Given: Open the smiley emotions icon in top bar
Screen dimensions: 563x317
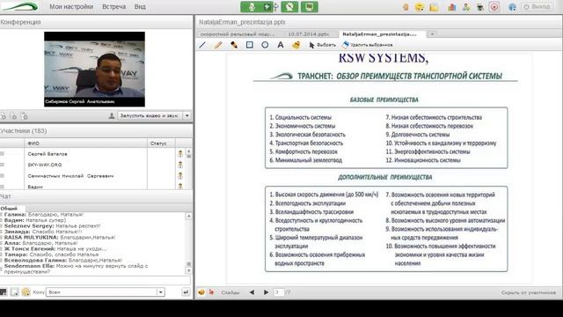Looking at the screenshot, I should (420, 7).
